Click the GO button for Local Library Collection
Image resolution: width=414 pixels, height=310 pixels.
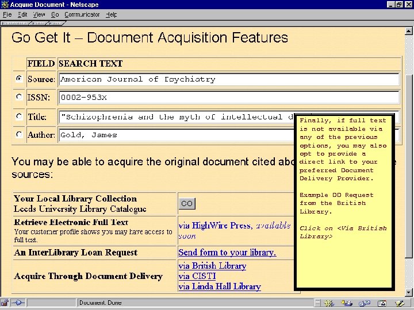click(187, 203)
